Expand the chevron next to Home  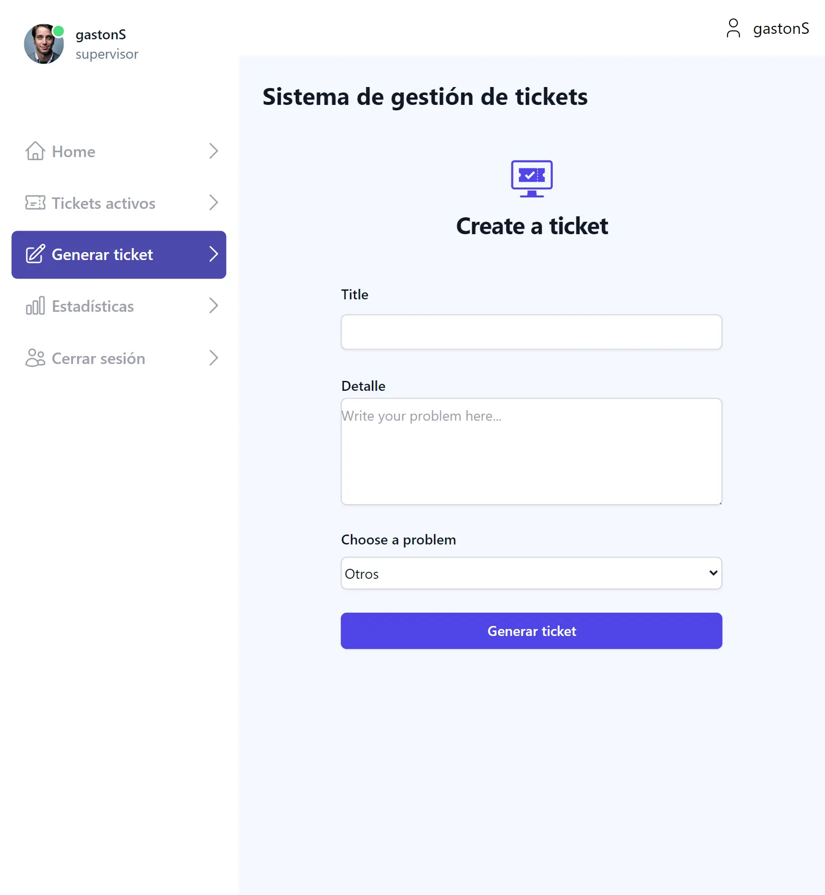[214, 151]
